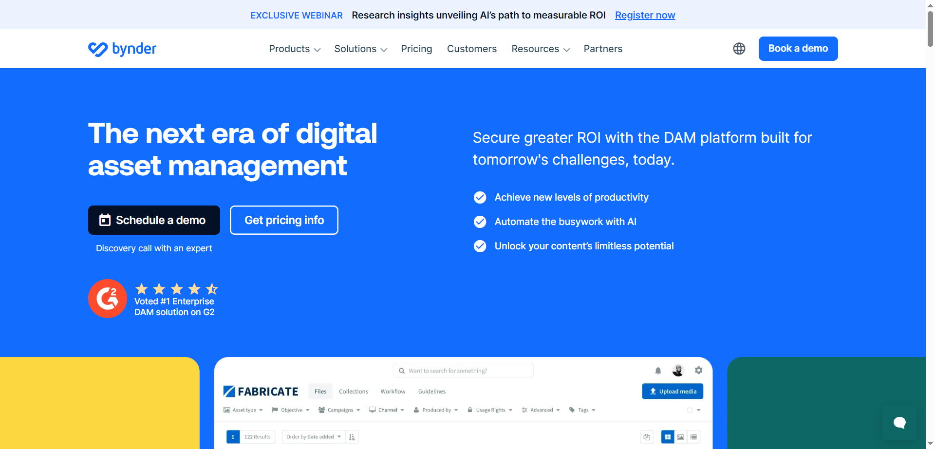Click the copy icon beside view toggles
The image size is (935, 449).
coord(647,437)
